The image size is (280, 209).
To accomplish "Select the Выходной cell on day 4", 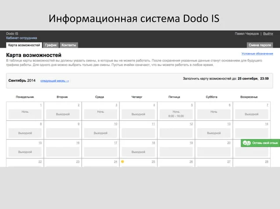I will 138,114.
